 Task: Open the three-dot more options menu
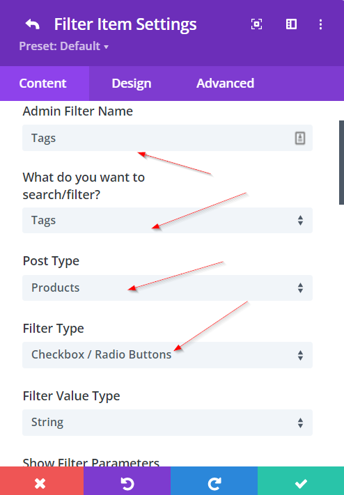tap(320, 24)
